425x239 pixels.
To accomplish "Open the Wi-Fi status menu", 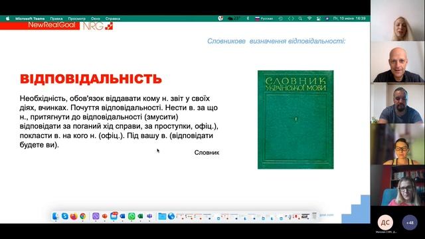I will click(x=309, y=19).
